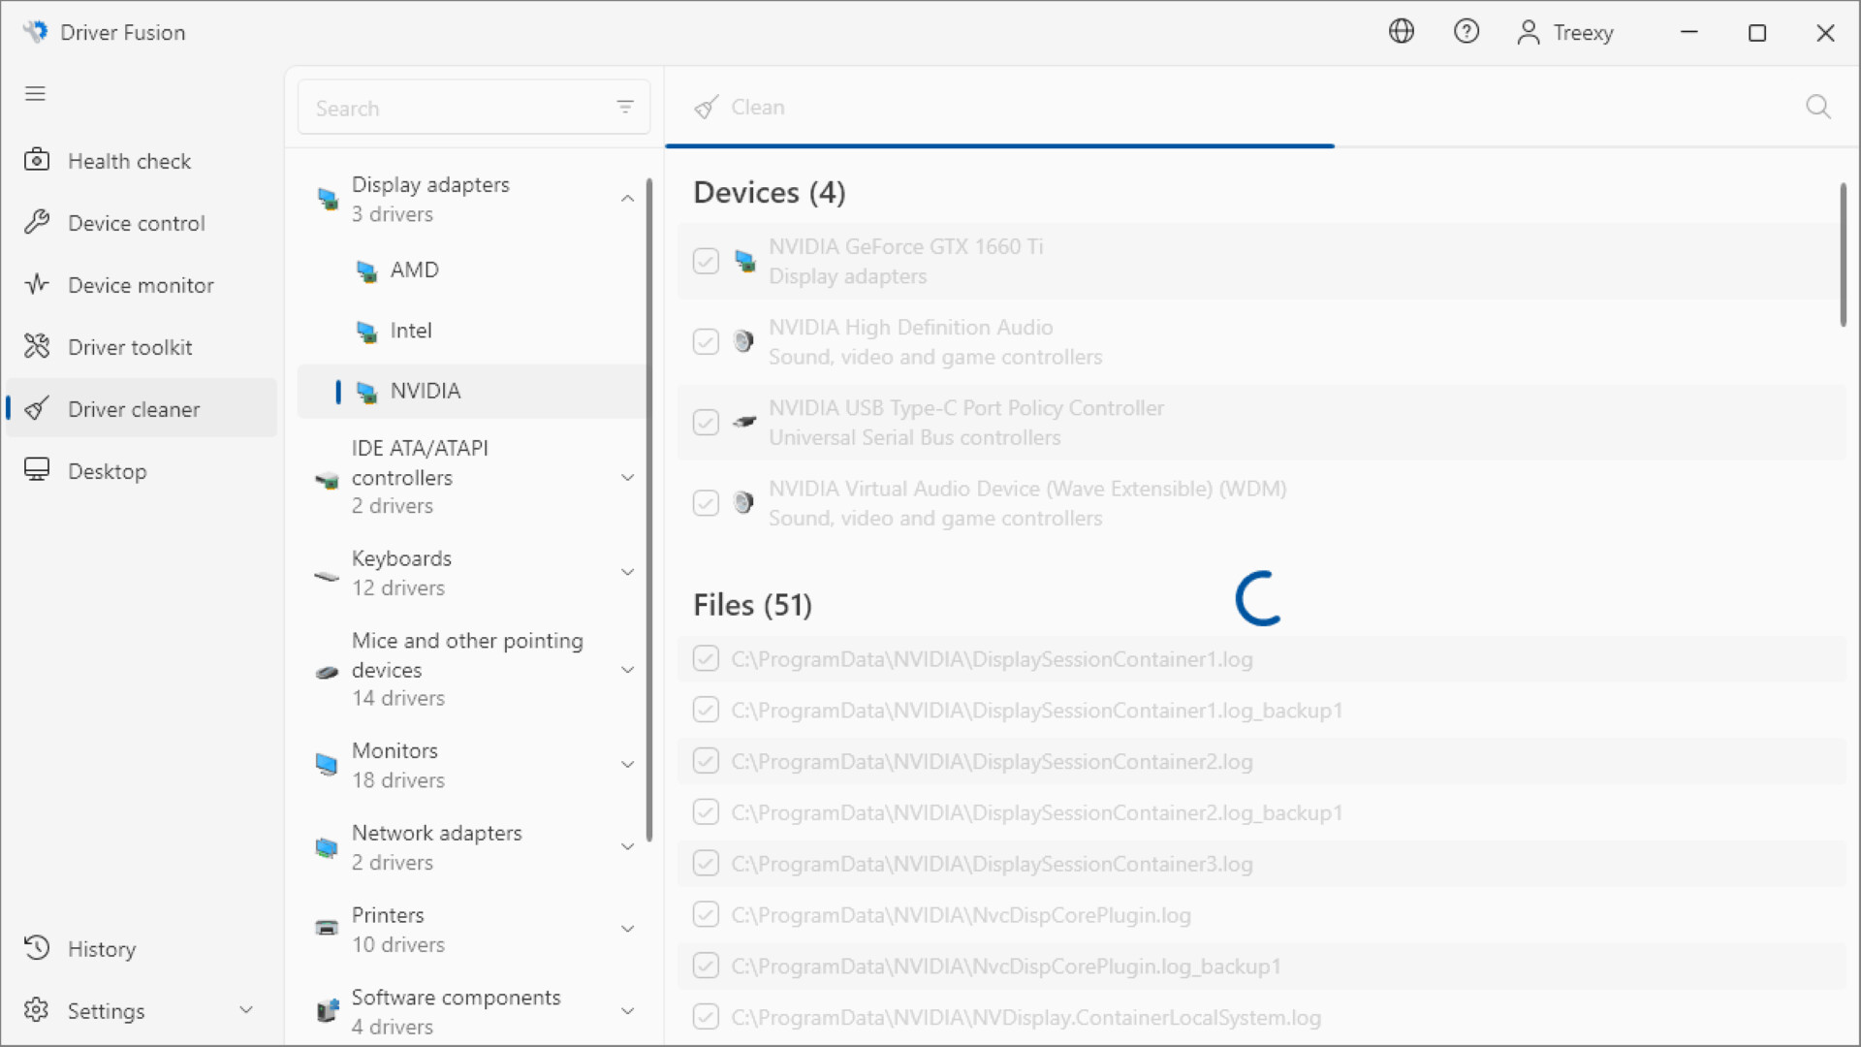The height and width of the screenshot is (1047, 1861).
Task: Open the language globe selector
Action: point(1402,31)
